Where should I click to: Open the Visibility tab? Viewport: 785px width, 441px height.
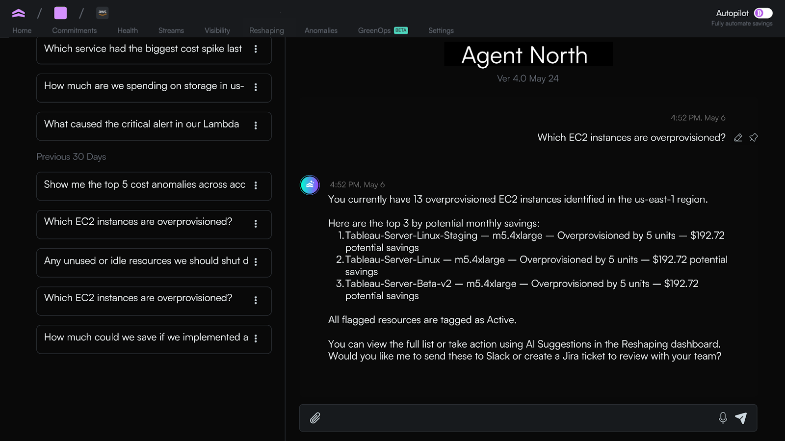[x=217, y=30]
